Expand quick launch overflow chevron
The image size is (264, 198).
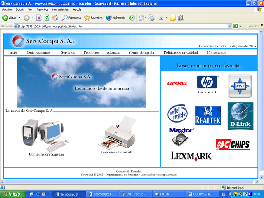pyautogui.click(x=49, y=193)
